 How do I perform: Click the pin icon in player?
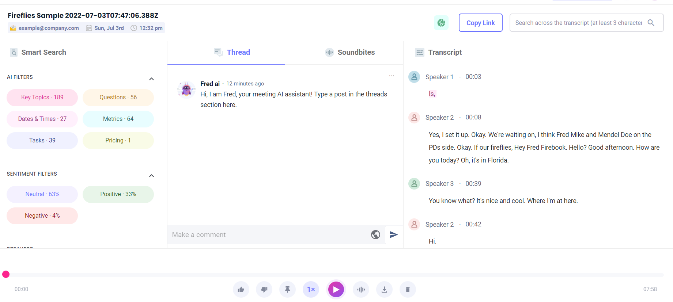click(288, 290)
